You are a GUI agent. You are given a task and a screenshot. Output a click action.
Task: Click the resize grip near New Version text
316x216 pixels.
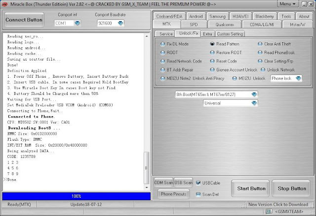(244, 205)
